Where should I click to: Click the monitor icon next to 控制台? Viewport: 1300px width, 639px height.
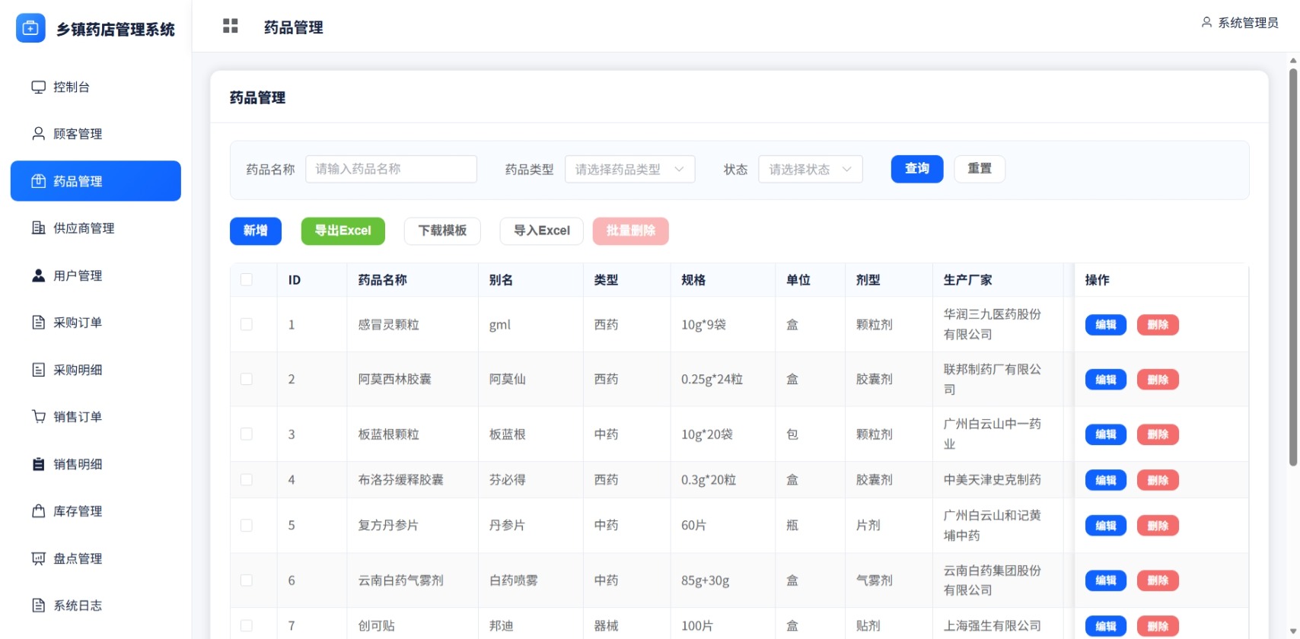click(x=38, y=87)
